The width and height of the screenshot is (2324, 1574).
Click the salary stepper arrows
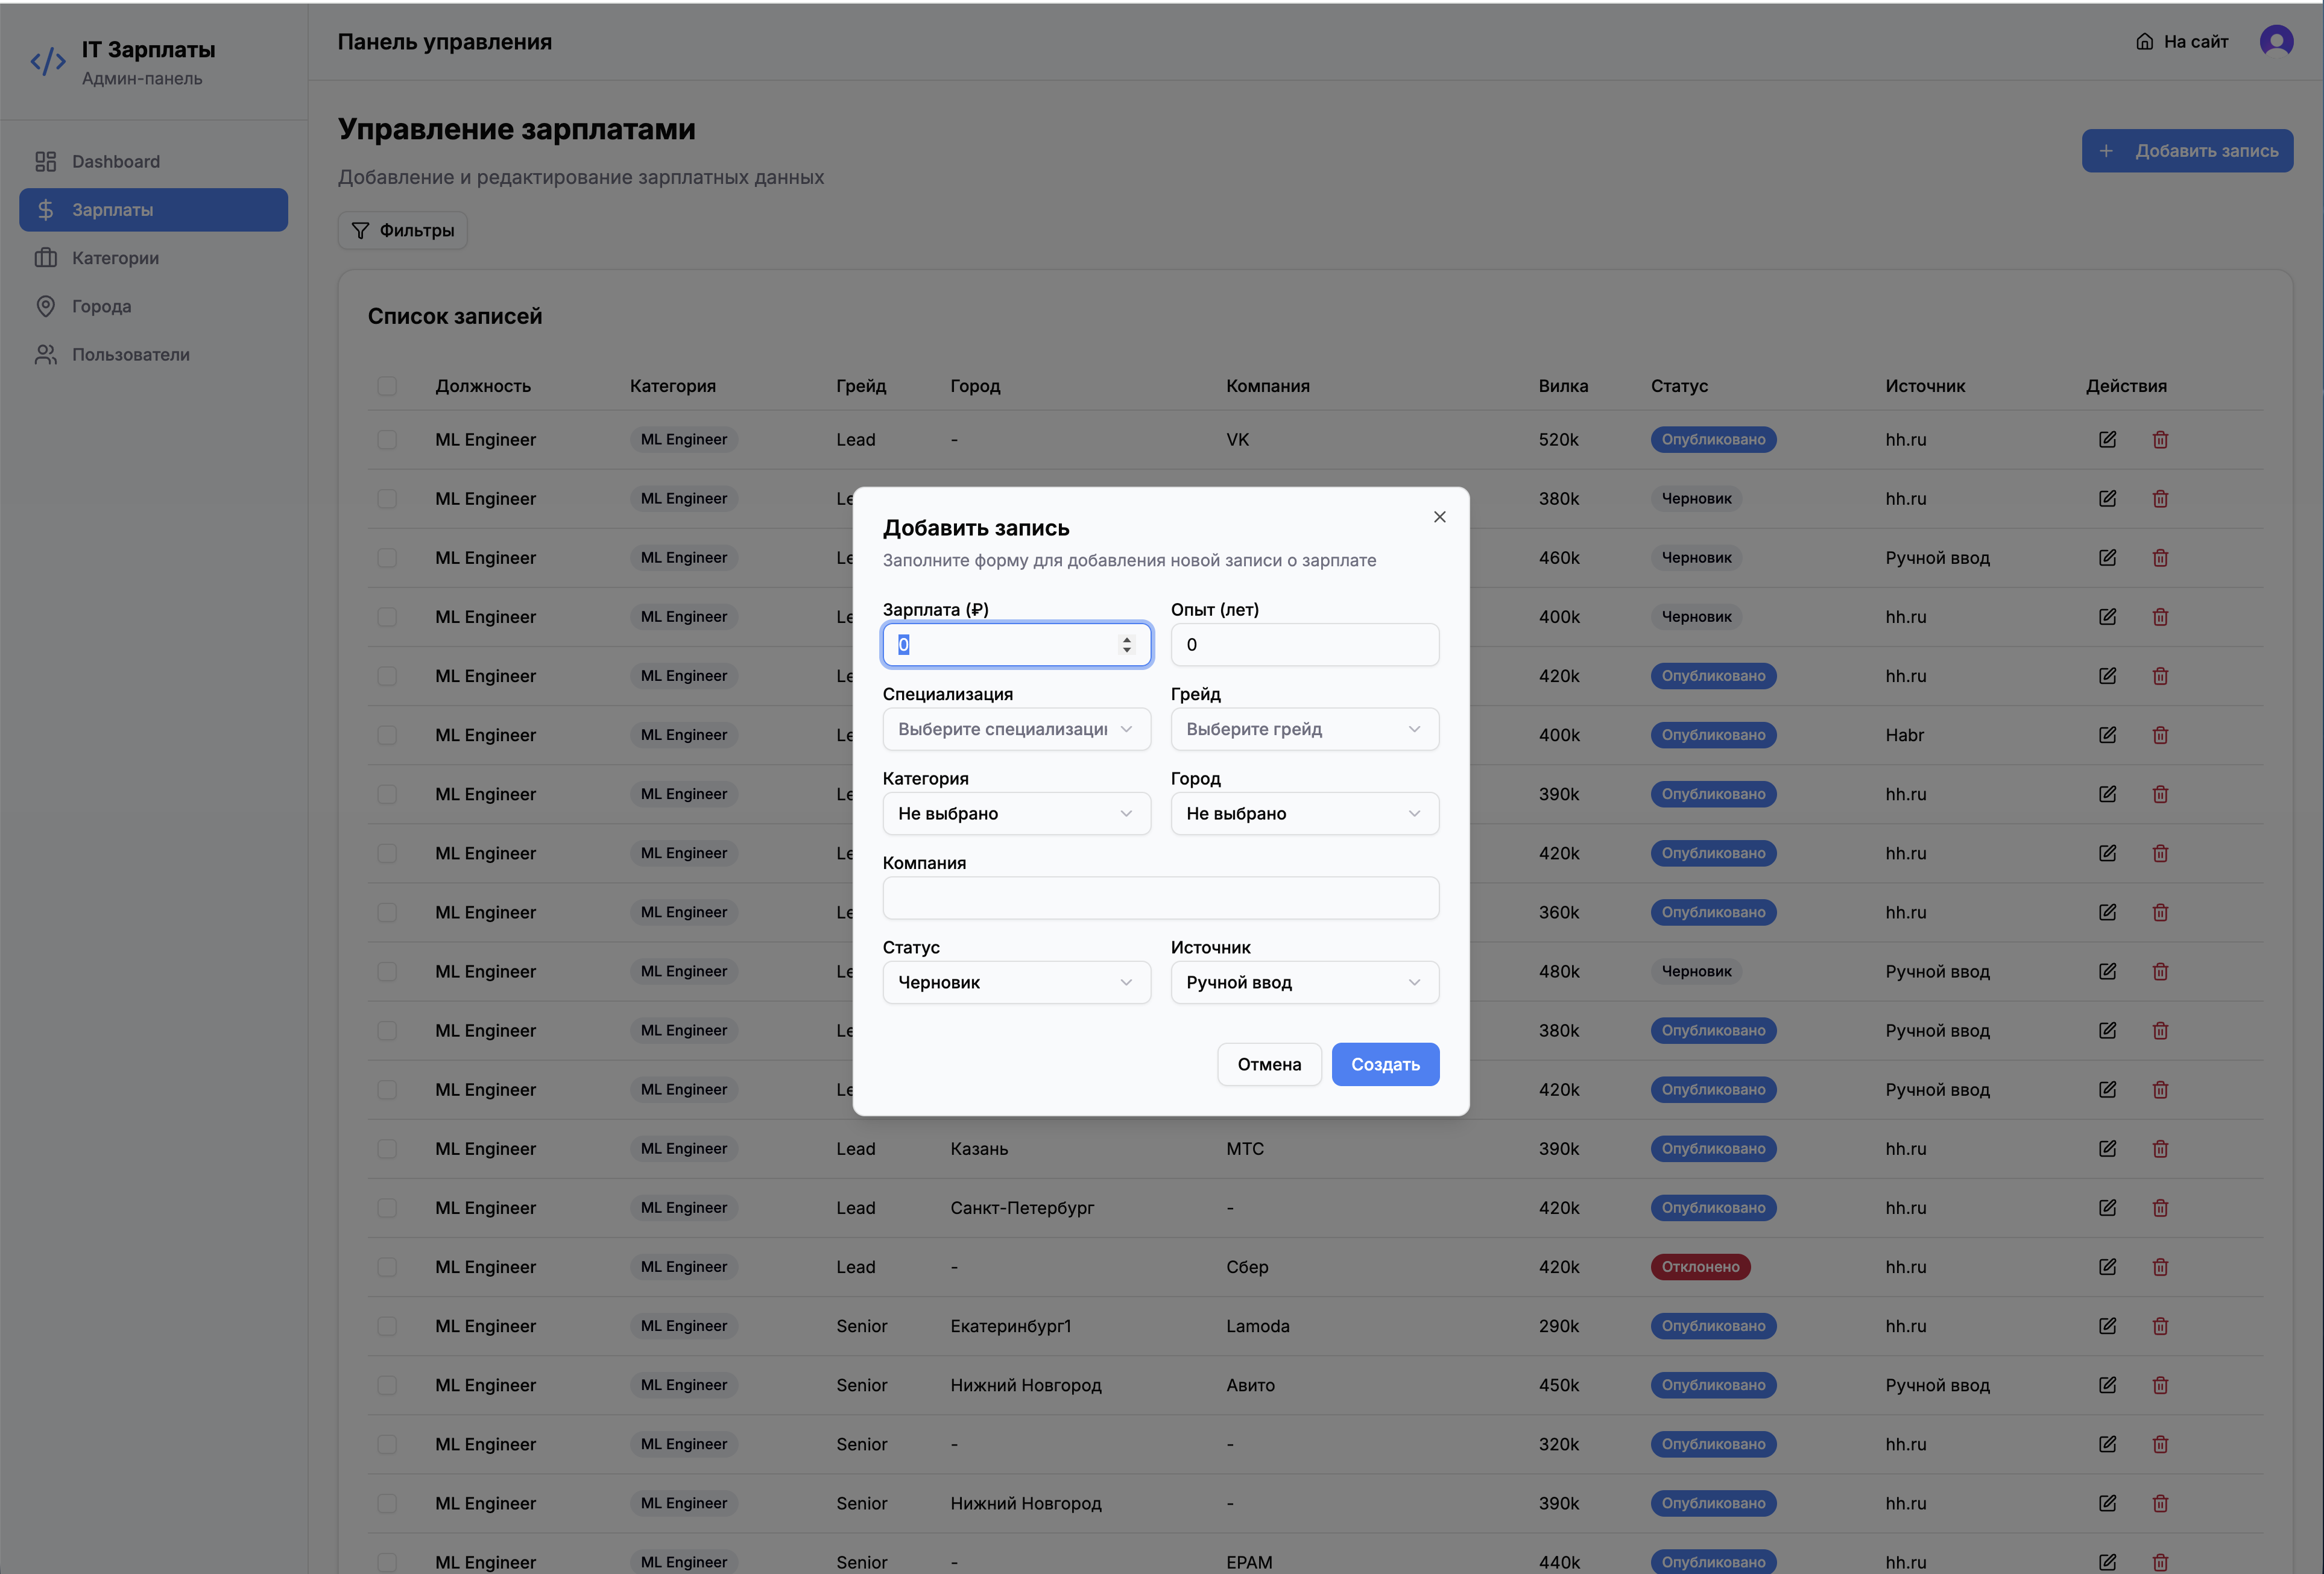pyautogui.click(x=1127, y=645)
